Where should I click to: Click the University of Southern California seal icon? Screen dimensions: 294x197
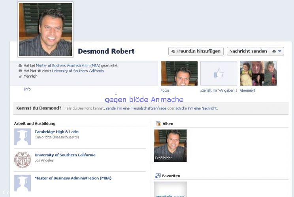point(23,160)
